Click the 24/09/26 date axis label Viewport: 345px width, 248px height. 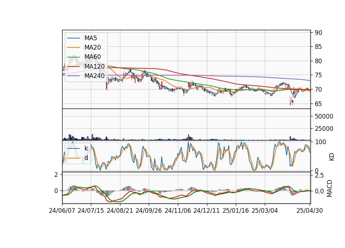[149, 211]
